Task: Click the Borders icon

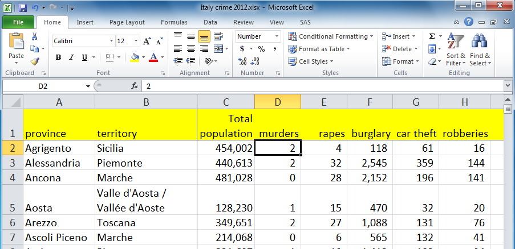Action: click(x=110, y=57)
